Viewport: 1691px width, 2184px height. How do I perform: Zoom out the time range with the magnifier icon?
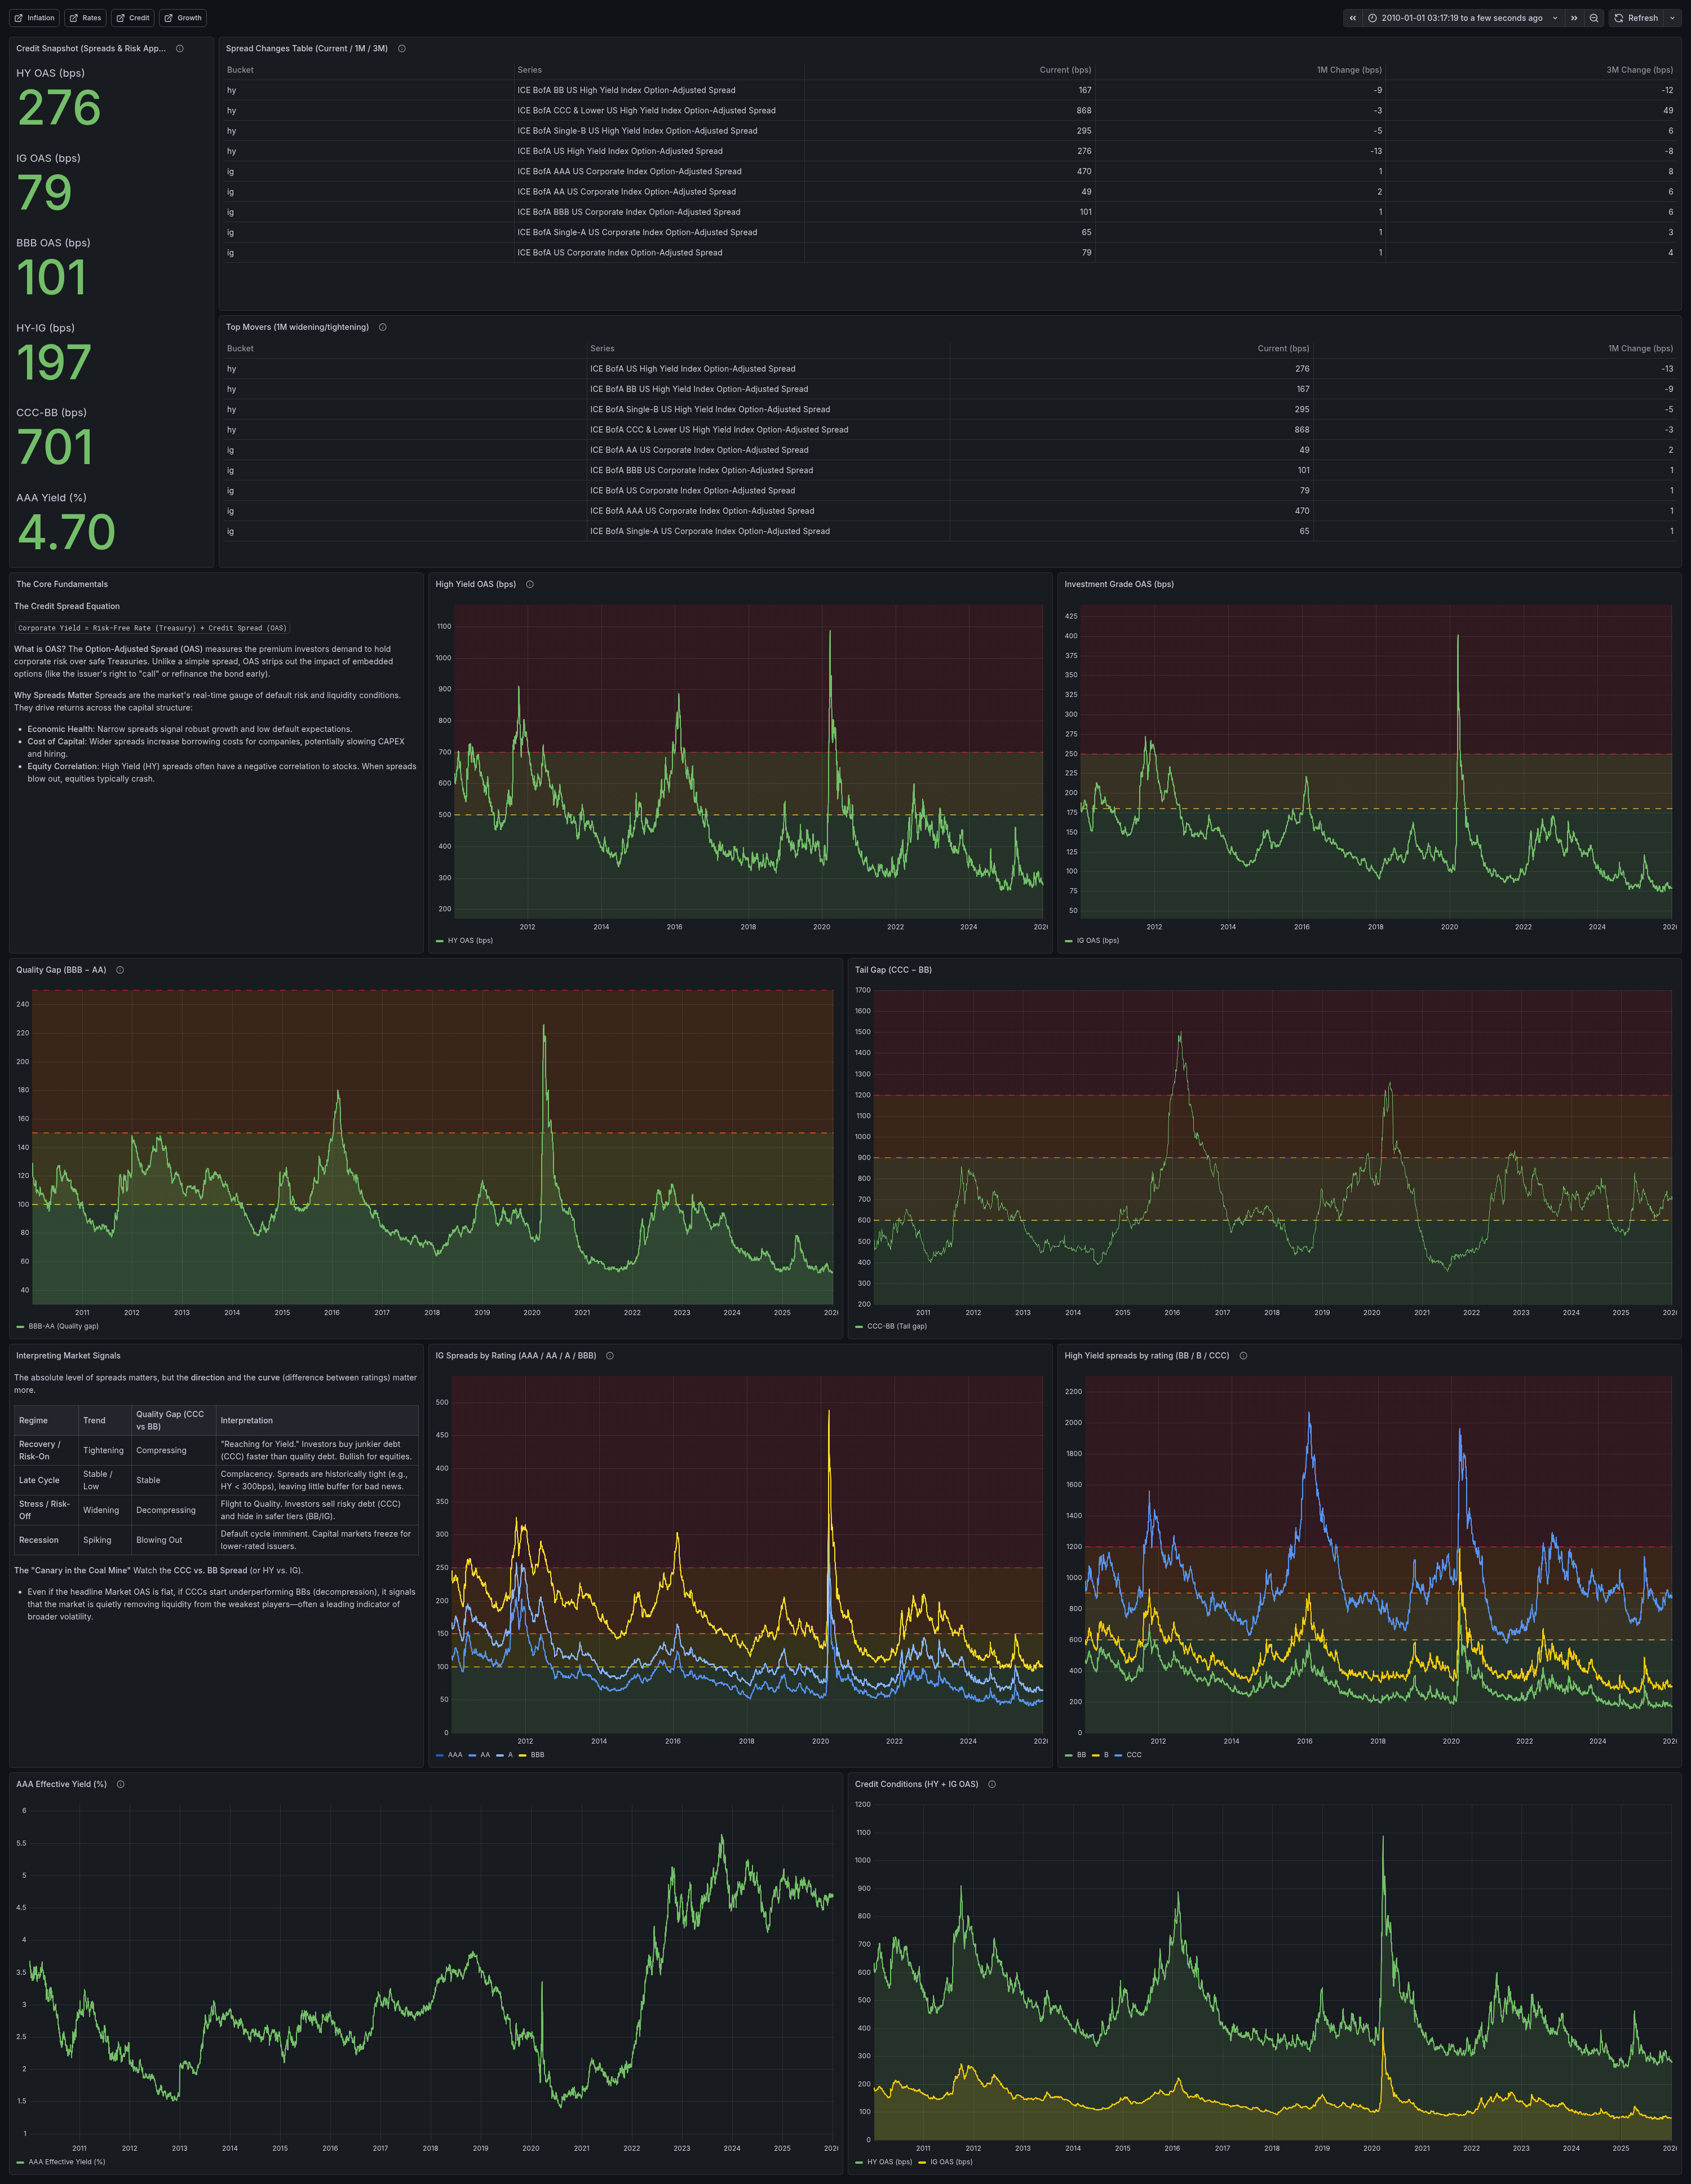point(1593,18)
